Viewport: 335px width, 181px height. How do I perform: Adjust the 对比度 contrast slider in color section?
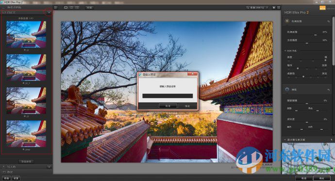pos(307,122)
